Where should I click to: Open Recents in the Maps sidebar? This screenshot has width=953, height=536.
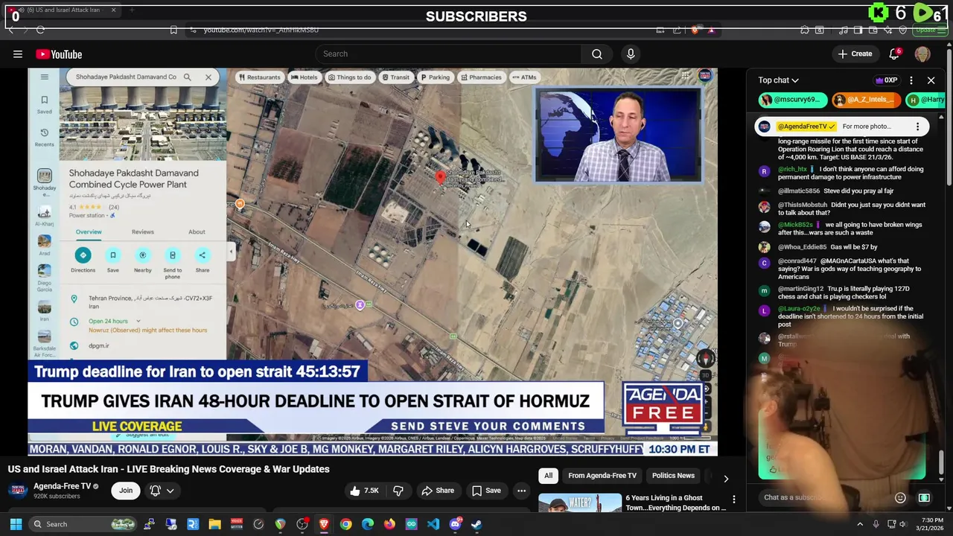point(45,137)
